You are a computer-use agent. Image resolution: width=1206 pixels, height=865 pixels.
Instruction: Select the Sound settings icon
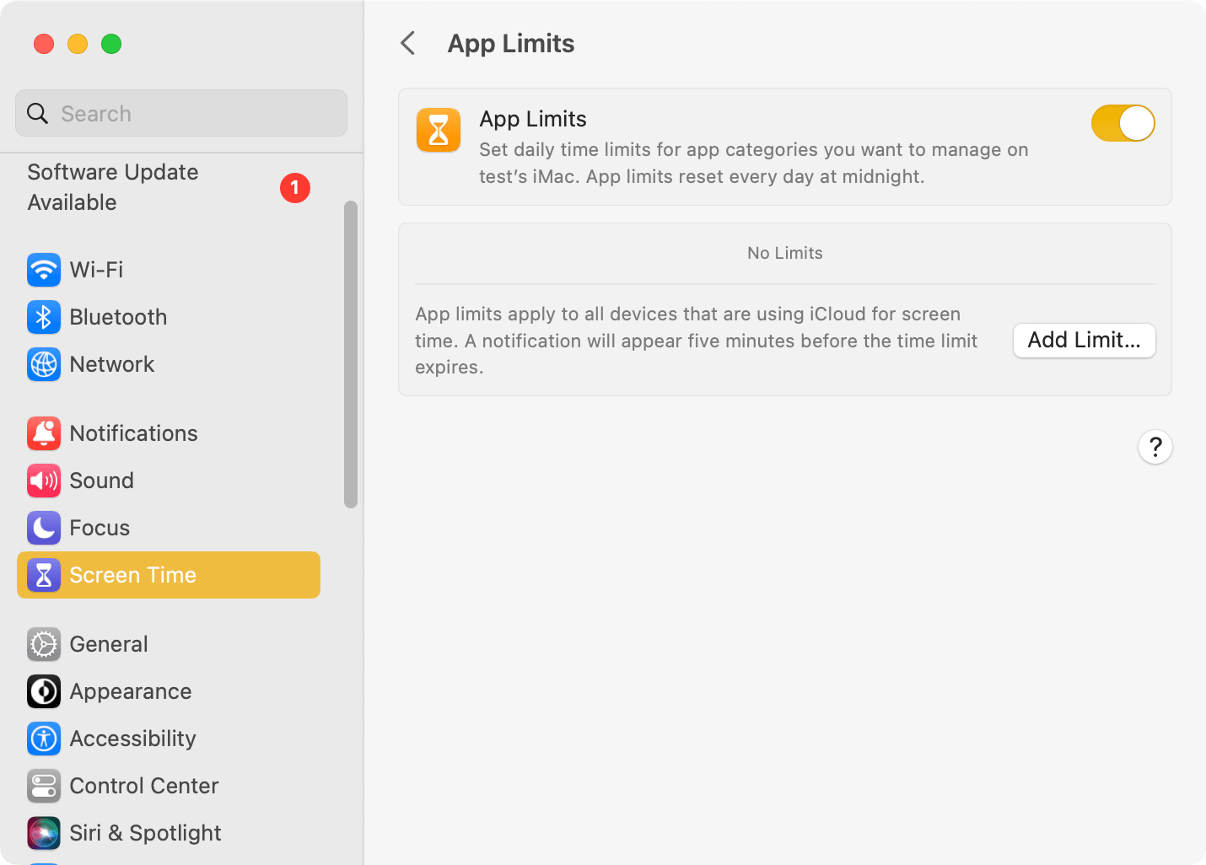pyautogui.click(x=44, y=481)
